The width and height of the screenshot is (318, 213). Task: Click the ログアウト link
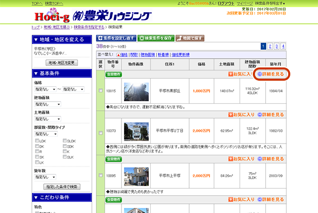coord(226,4)
